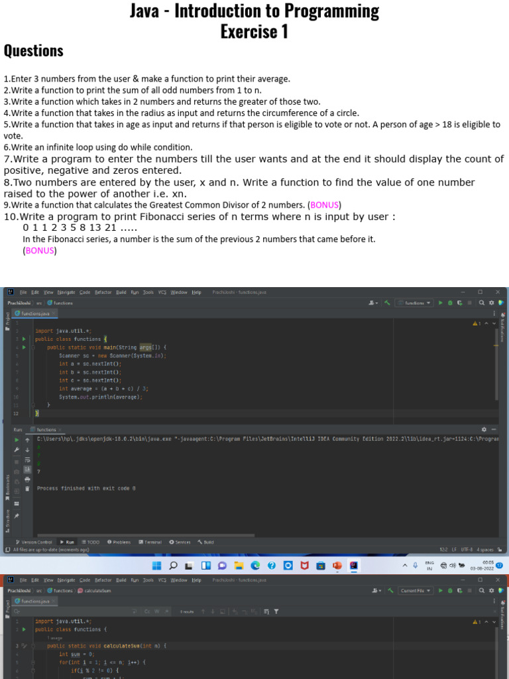Toggle match case 'Cc' in find bar

coord(147,611)
